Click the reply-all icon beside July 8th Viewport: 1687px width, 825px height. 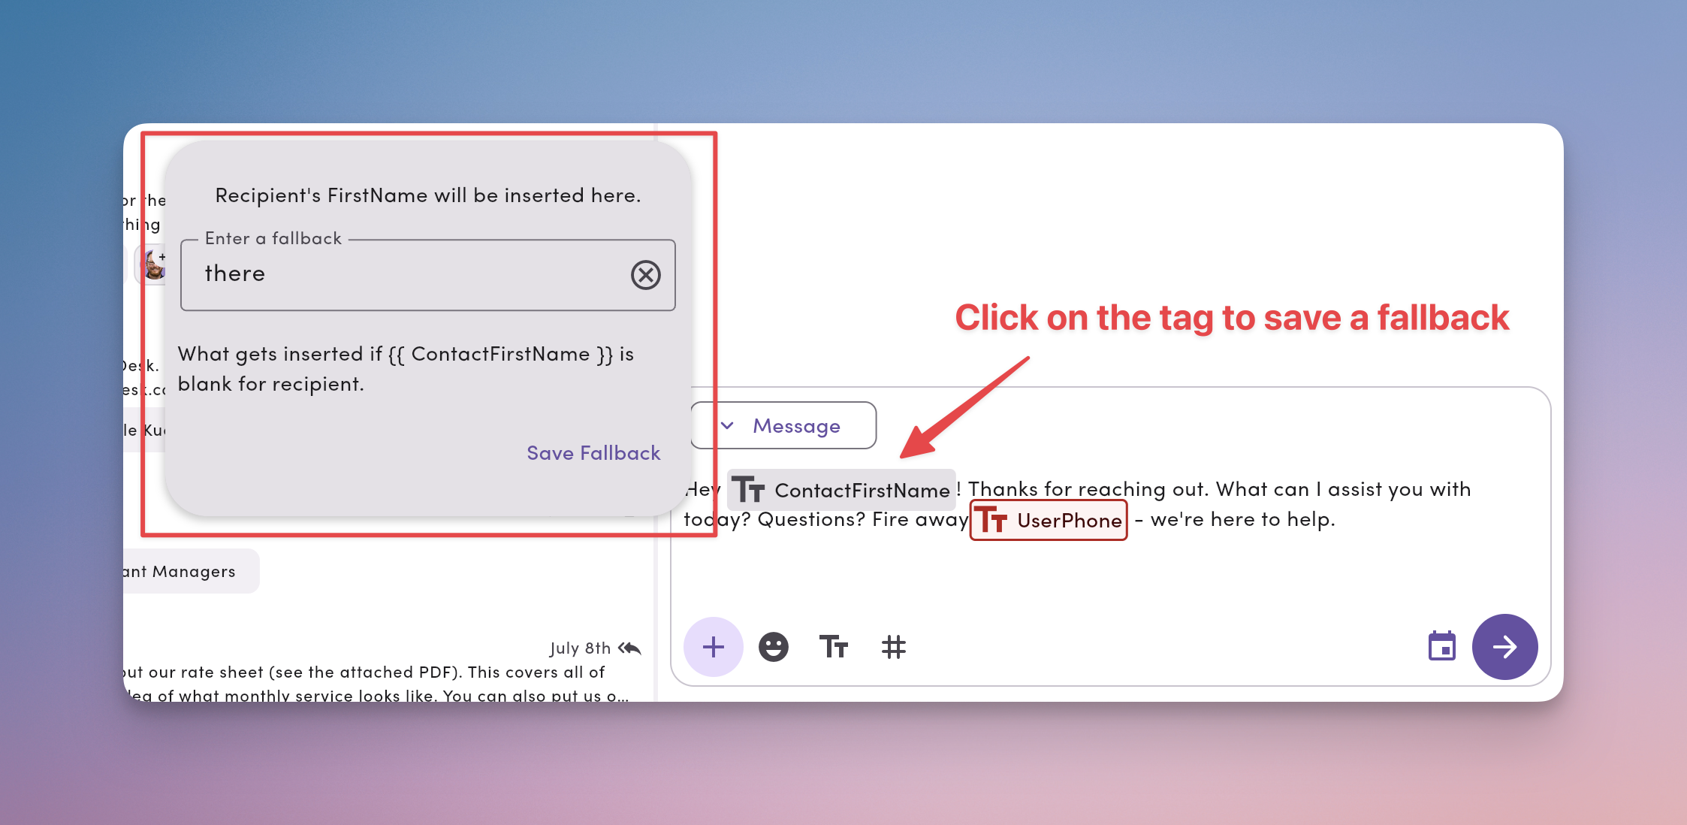click(629, 648)
